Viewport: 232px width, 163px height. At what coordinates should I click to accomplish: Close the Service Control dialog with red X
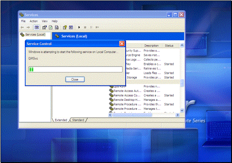point(122,44)
